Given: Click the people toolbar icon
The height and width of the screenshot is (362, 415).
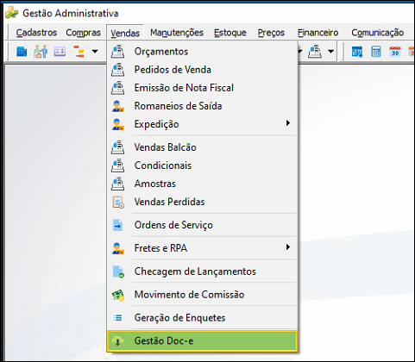Looking at the screenshot, I should pos(41,52).
